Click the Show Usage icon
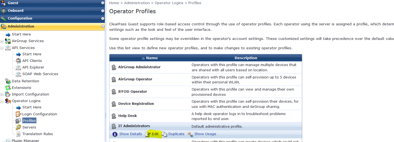This screenshot has height=142, width=394. point(190,134)
